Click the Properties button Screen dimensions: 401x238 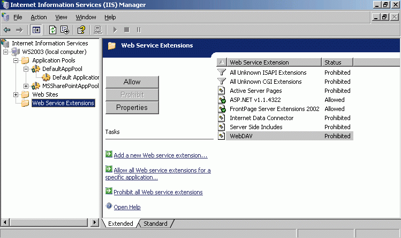pos(132,107)
